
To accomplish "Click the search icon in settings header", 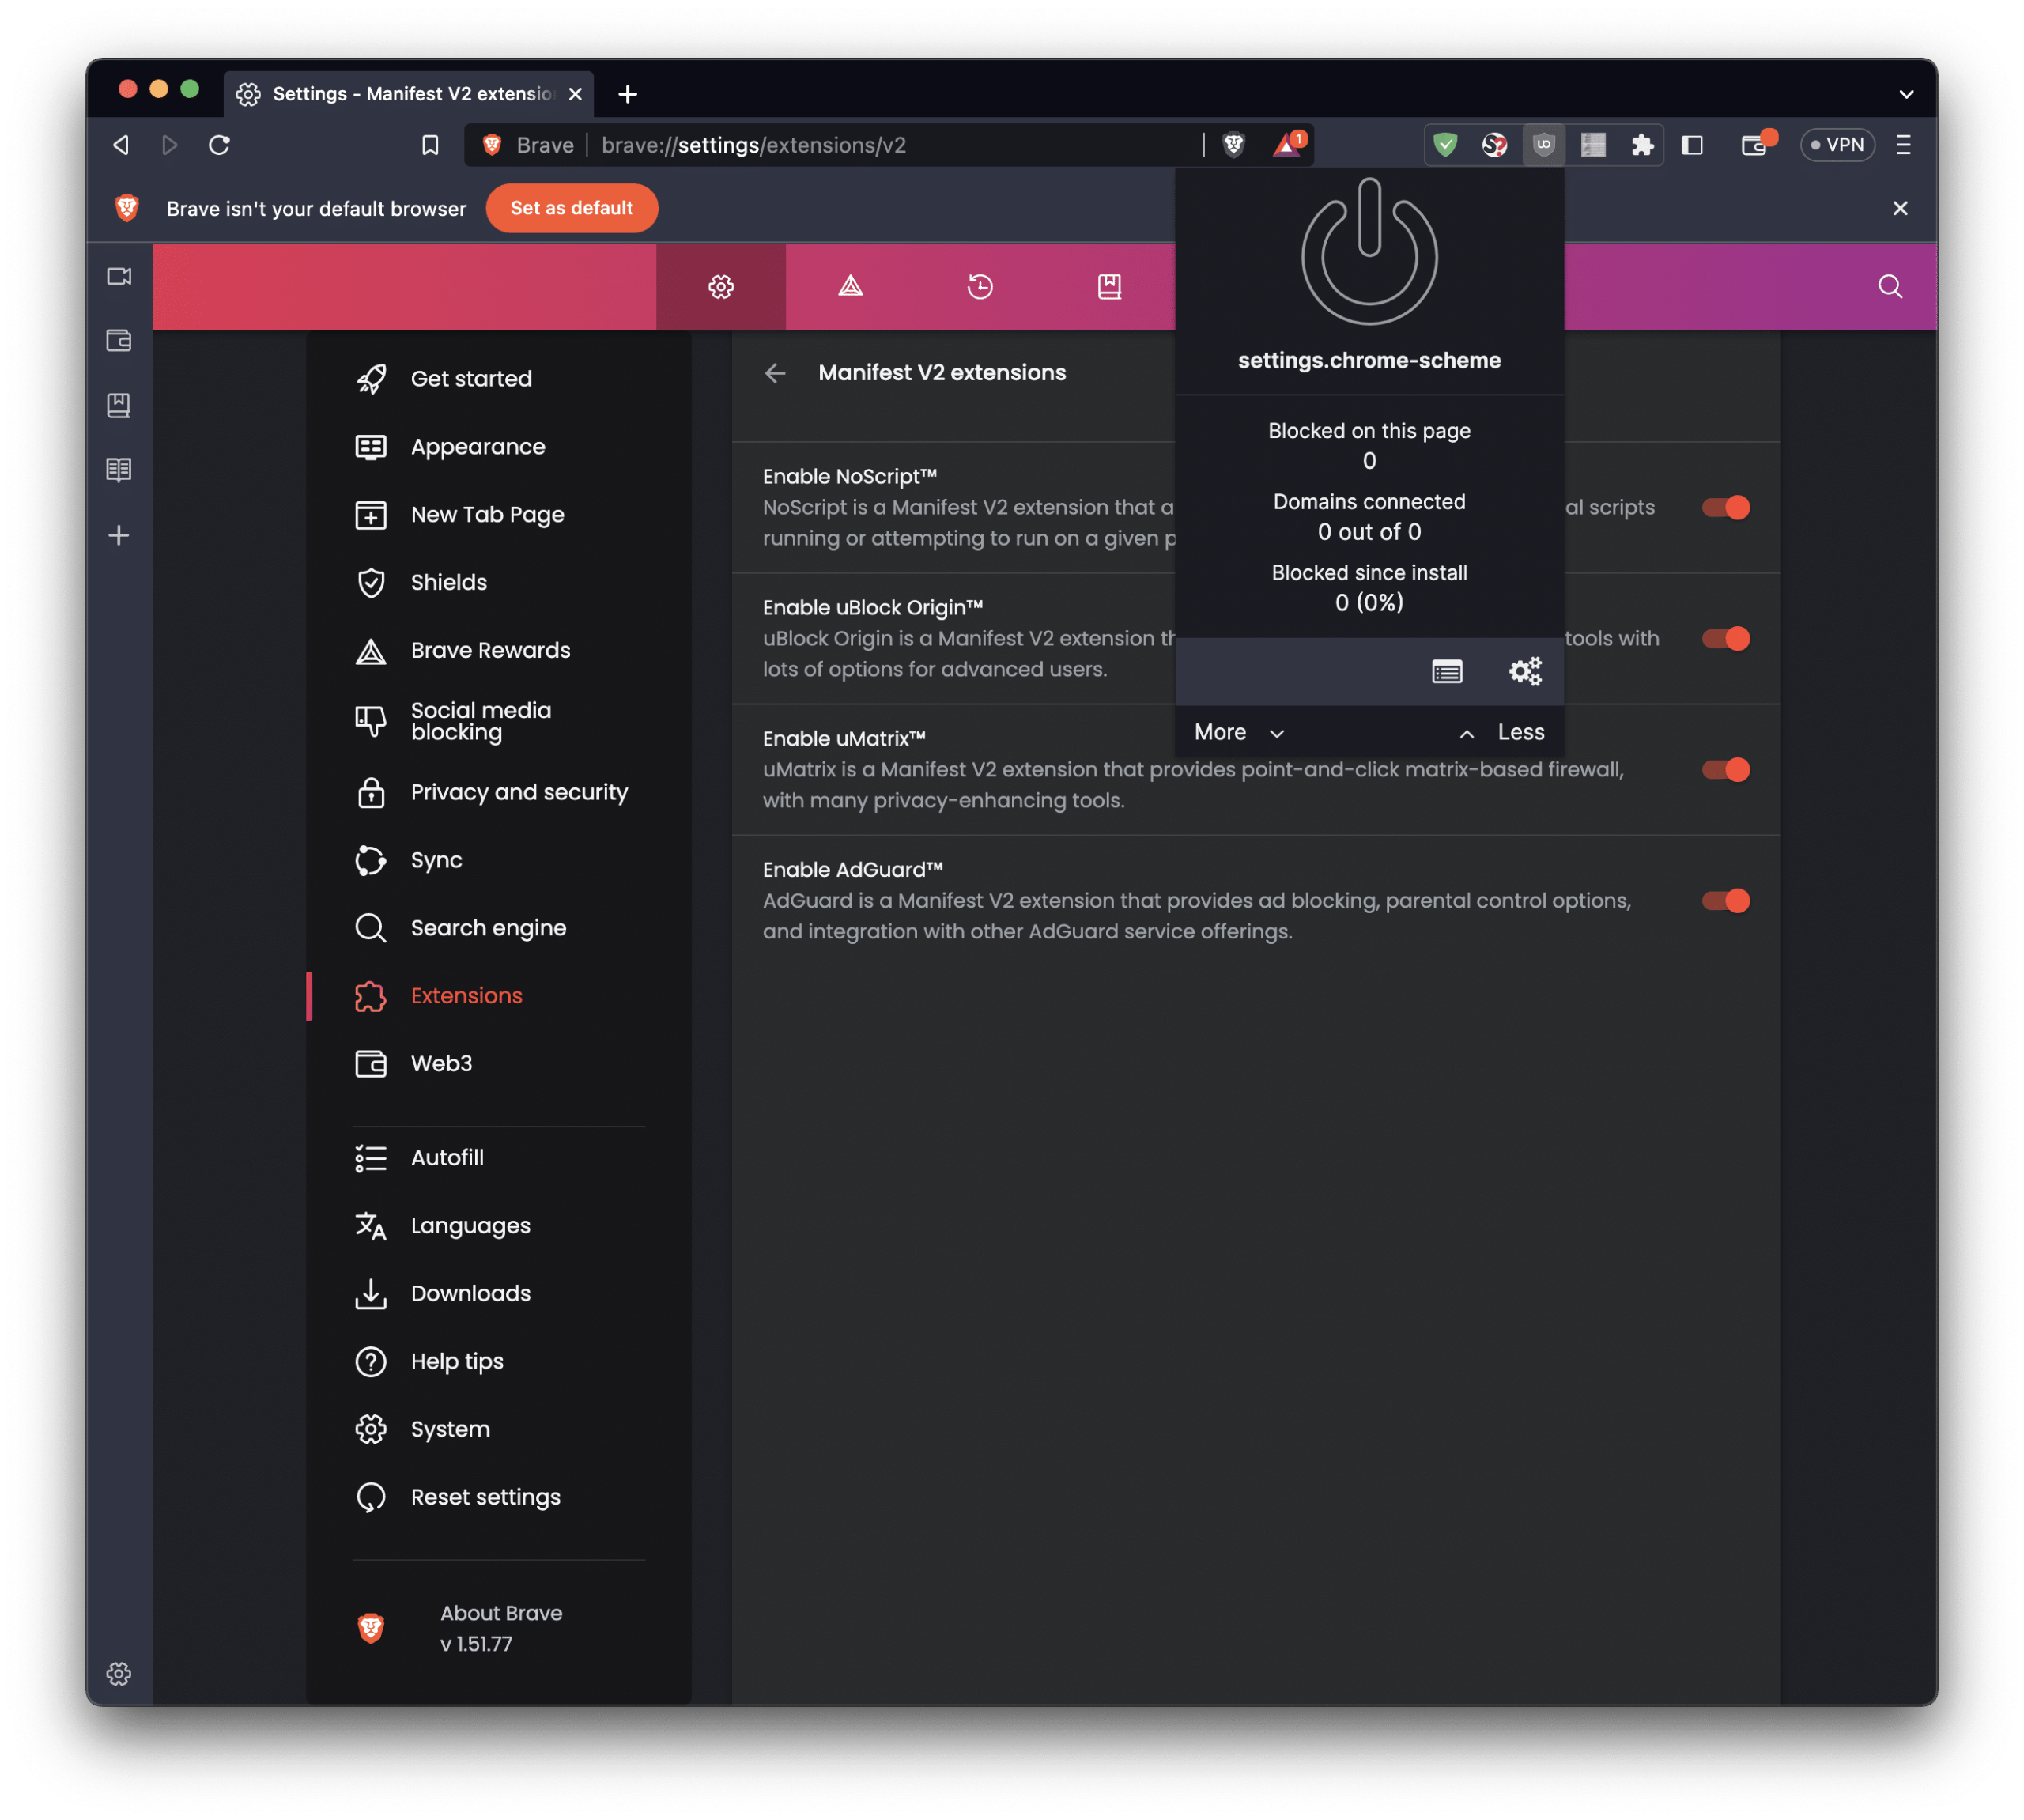I will click(1889, 287).
